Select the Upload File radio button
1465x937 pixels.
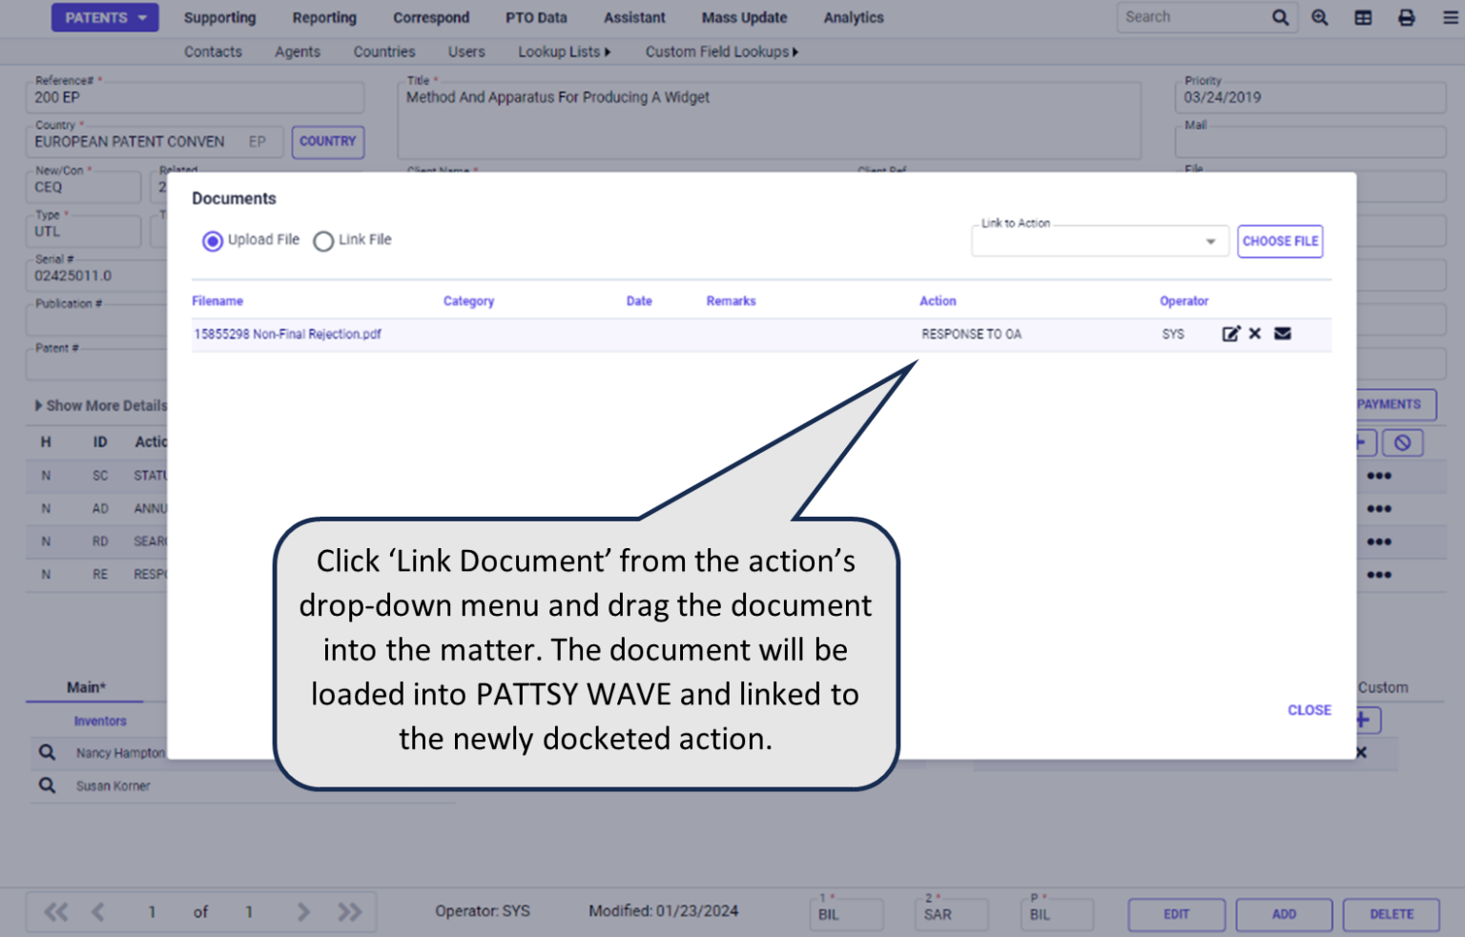click(x=213, y=240)
